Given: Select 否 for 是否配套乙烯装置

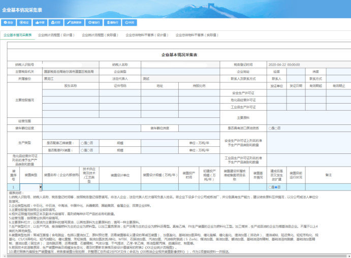Looking at the screenshot, I should [89, 144].
